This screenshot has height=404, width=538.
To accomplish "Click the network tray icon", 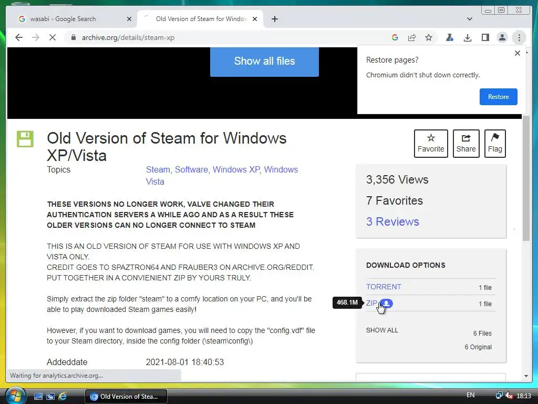I will pos(499,396).
